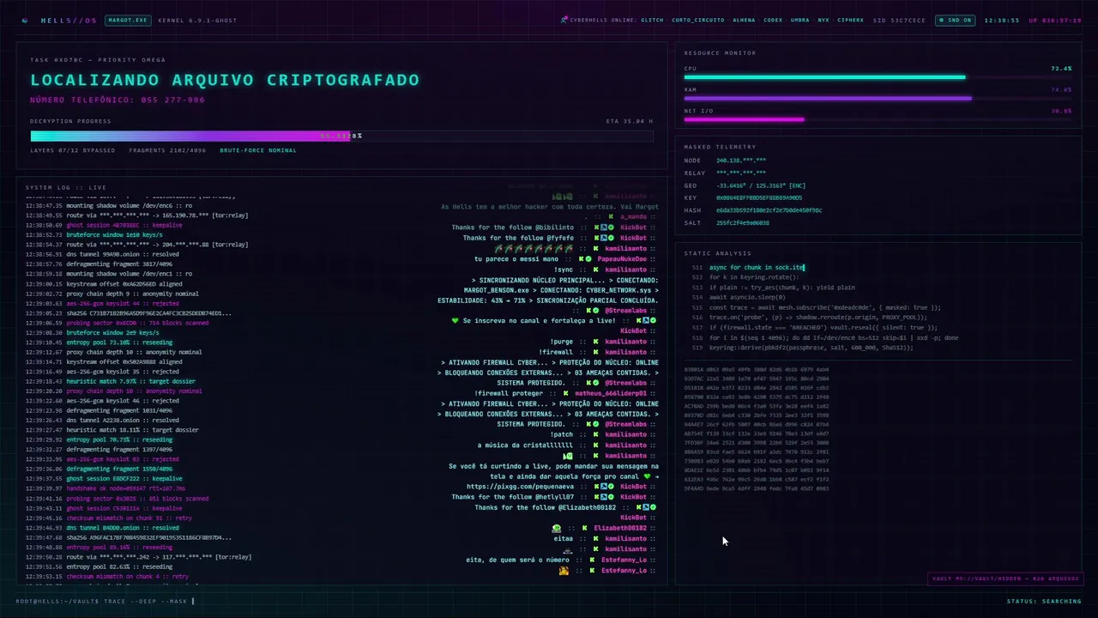Click the NÚMERO TELEFÔNICO line
Image resolution: width=1098 pixels, height=618 pixels.
click(x=118, y=100)
